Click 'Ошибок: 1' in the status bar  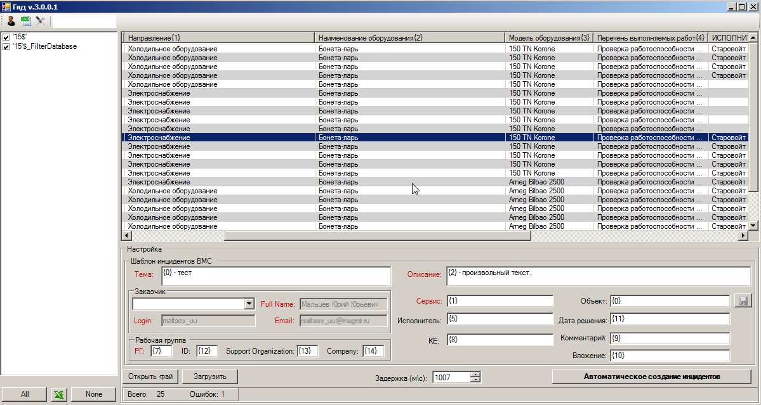pos(208,394)
